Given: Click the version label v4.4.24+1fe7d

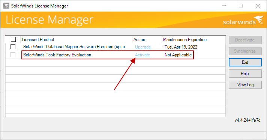Looking at the screenshot, I should 247,120.
